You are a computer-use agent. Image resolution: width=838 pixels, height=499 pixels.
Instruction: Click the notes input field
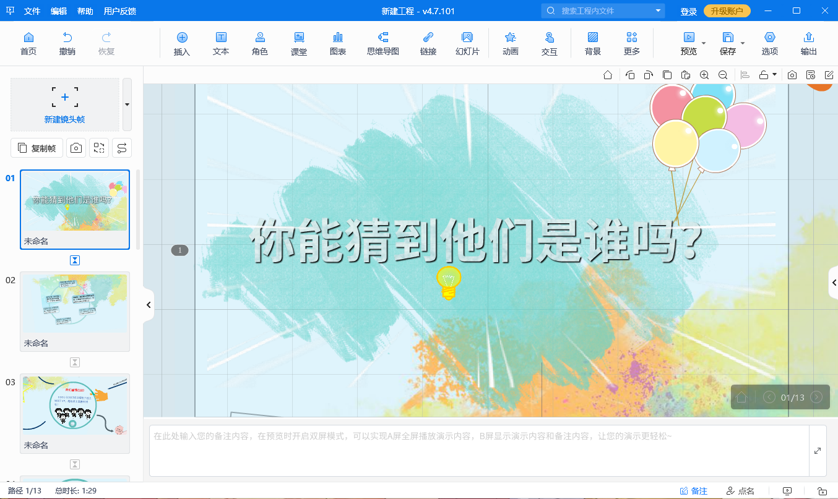[x=479, y=451]
